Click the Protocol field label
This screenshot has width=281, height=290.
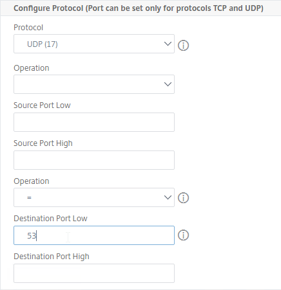tap(28, 28)
